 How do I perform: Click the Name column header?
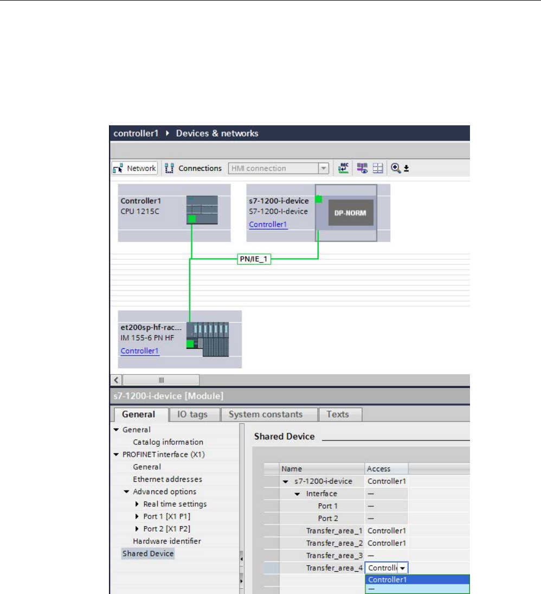click(322, 469)
